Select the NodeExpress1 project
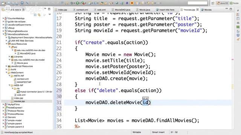Screen dimensions: 241x135 (15, 108)
